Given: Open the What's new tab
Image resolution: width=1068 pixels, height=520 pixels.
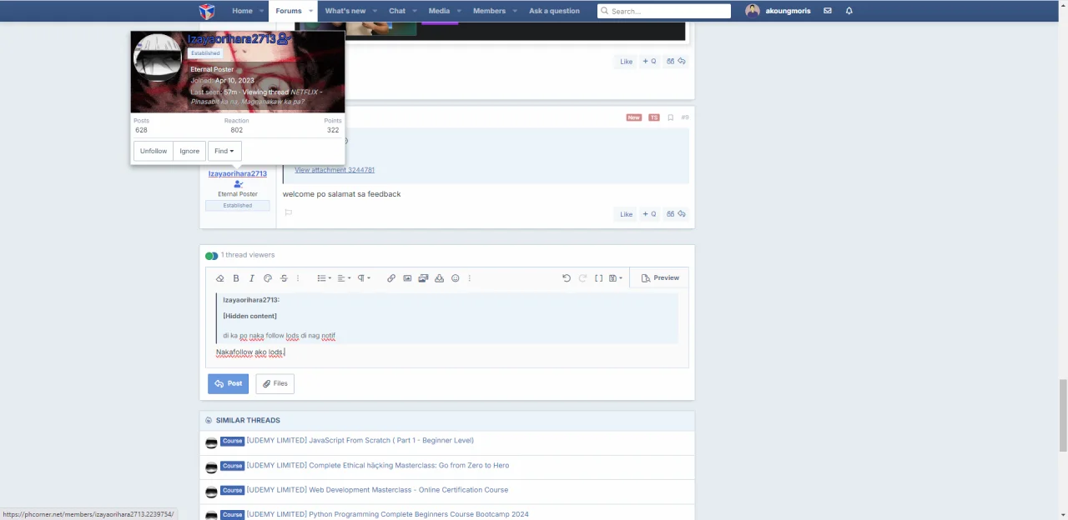Looking at the screenshot, I should [x=345, y=11].
